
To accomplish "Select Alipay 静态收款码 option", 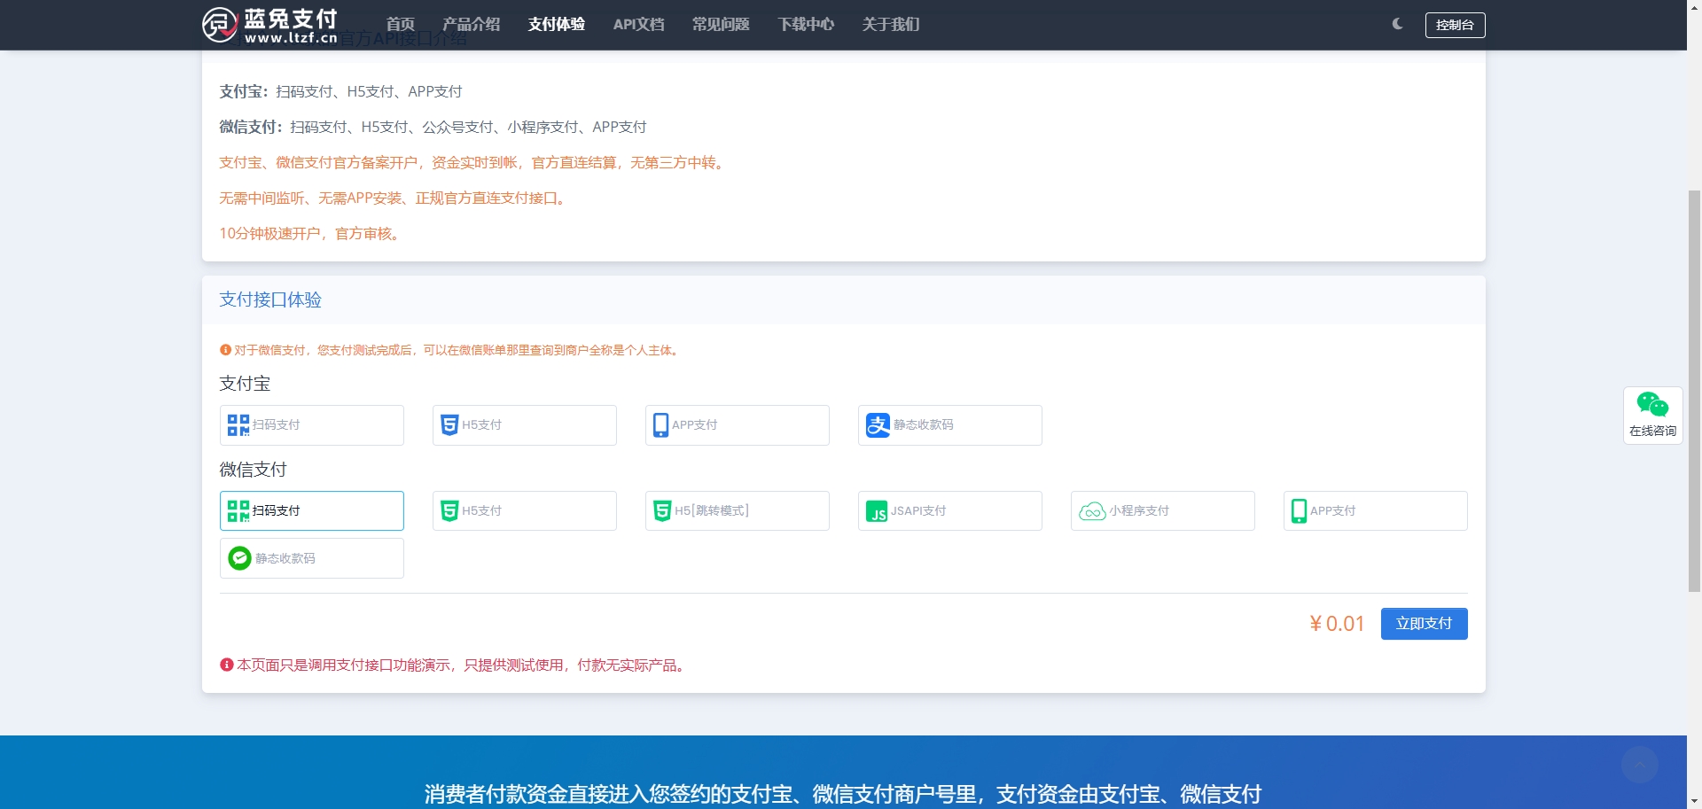I will click(949, 424).
